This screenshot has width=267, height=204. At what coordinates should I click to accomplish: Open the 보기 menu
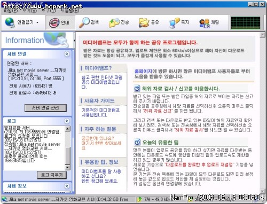[x=29, y=11]
